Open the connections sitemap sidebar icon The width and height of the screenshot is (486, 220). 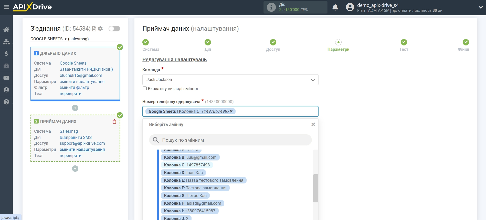[6, 42]
